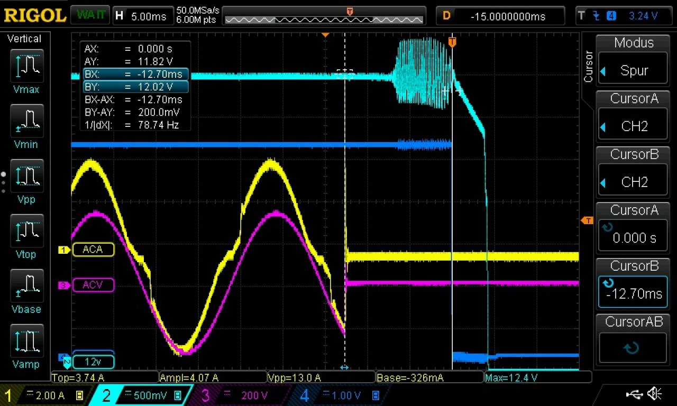The width and height of the screenshot is (677, 406).
Task: Click the trigger level 3.24 V readout
Action: (643, 15)
